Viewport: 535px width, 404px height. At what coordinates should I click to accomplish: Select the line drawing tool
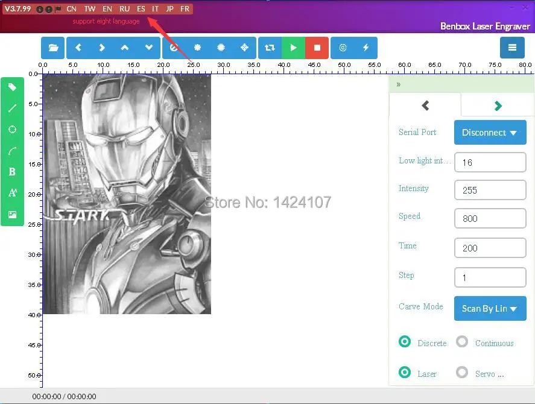(12, 109)
